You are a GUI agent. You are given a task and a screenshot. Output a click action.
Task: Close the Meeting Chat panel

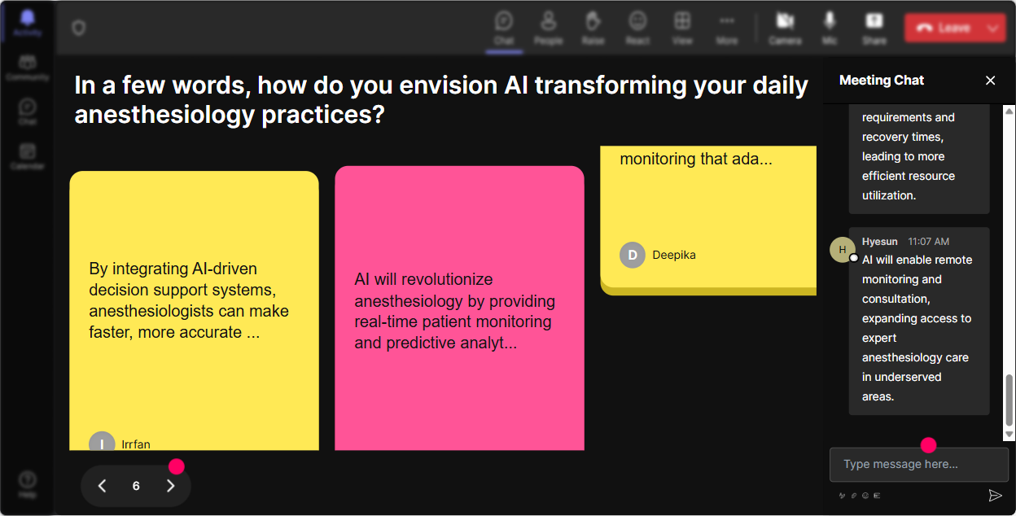tap(990, 81)
